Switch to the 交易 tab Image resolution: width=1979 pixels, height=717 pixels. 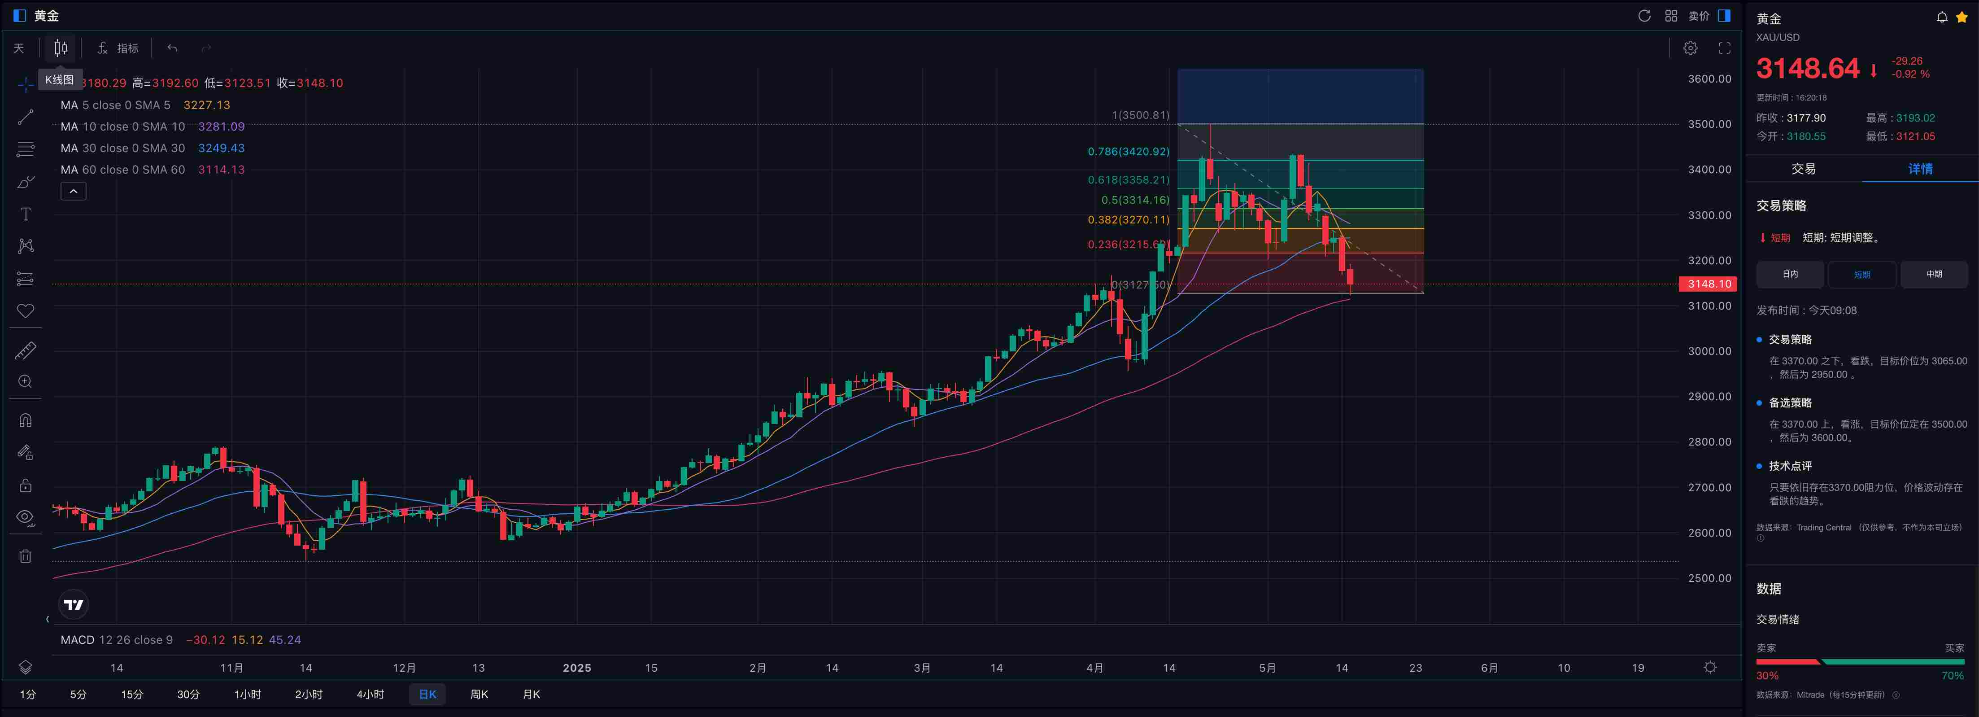click(1804, 169)
